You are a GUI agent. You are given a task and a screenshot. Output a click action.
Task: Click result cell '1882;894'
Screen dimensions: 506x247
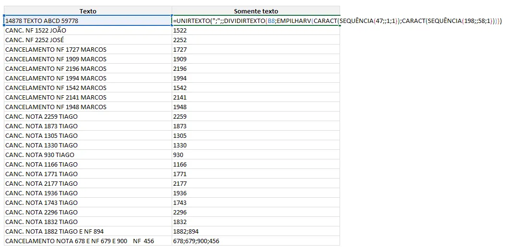pyautogui.click(x=256, y=232)
